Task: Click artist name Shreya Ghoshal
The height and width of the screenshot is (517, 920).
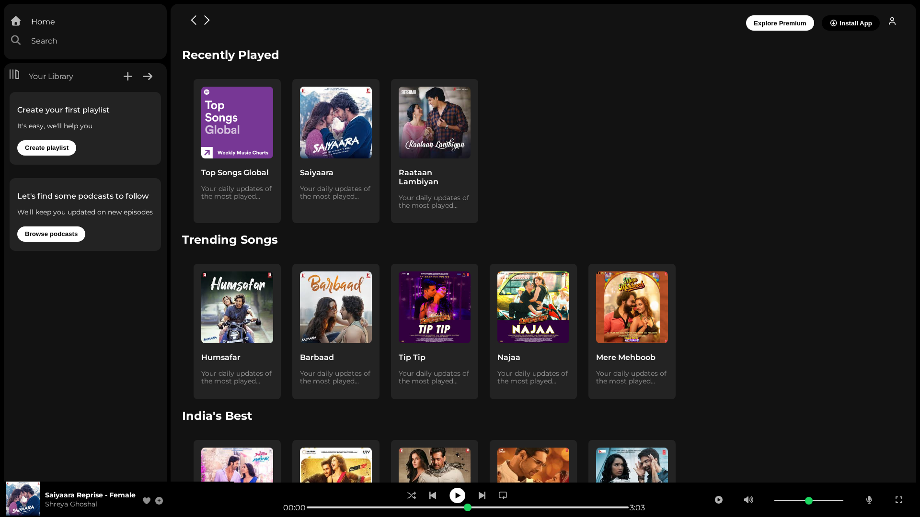Action: tap(71, 504)
